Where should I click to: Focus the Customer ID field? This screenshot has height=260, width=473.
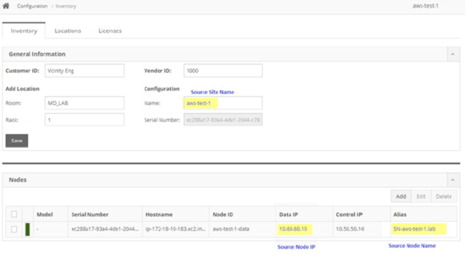85,71
